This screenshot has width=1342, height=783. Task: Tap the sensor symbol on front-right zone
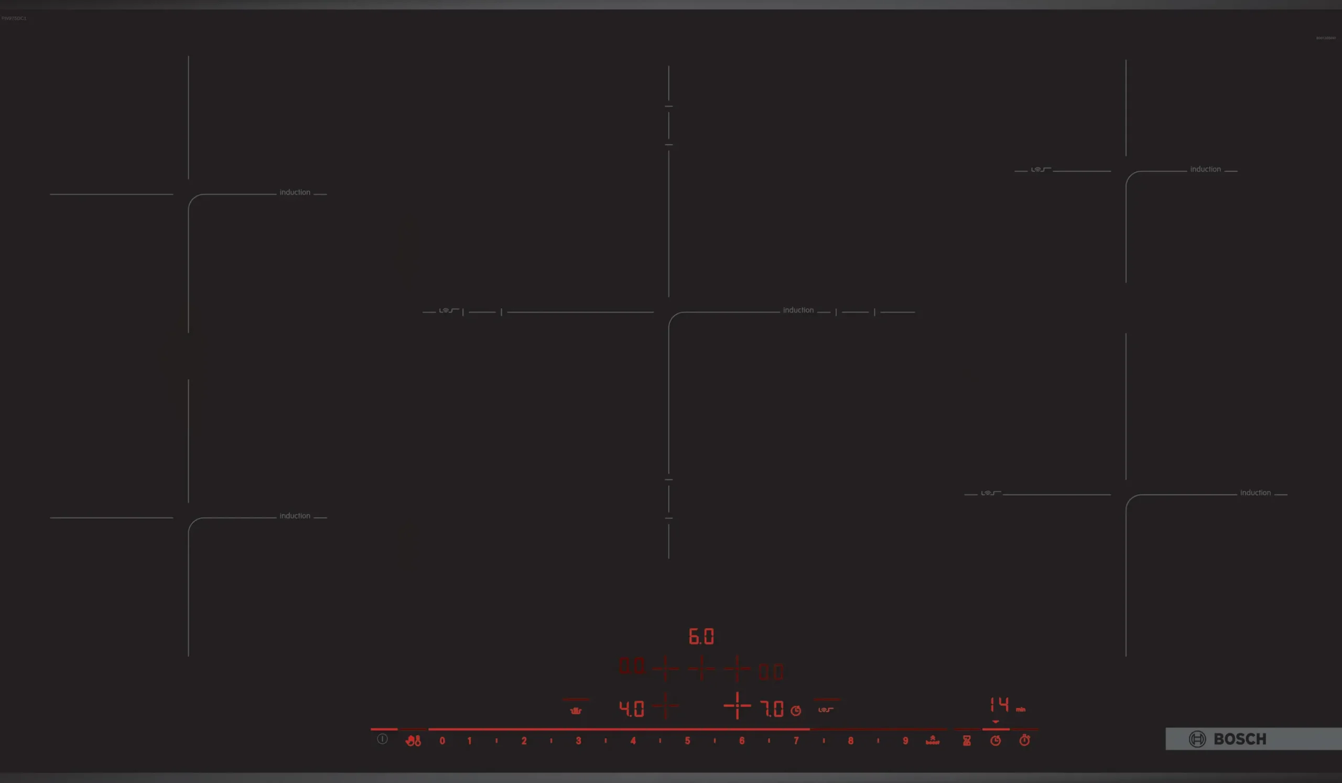click(x=991, y=493)
